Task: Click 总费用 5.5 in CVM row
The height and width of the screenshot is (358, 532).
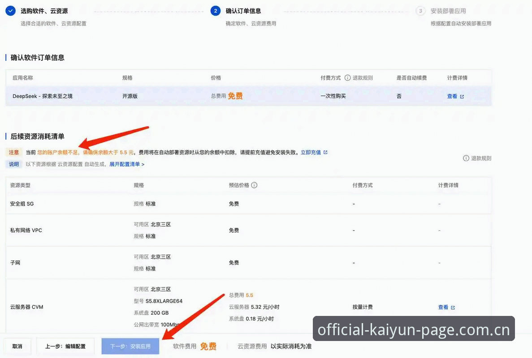Action: [x=241, y=295]
